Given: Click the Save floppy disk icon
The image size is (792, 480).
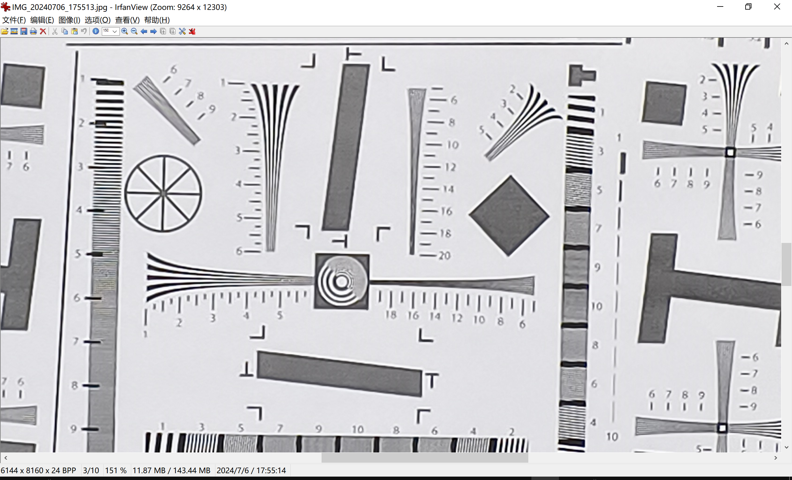Looking at the screenshot, I should pyautogui.click(x=24, y=31).
